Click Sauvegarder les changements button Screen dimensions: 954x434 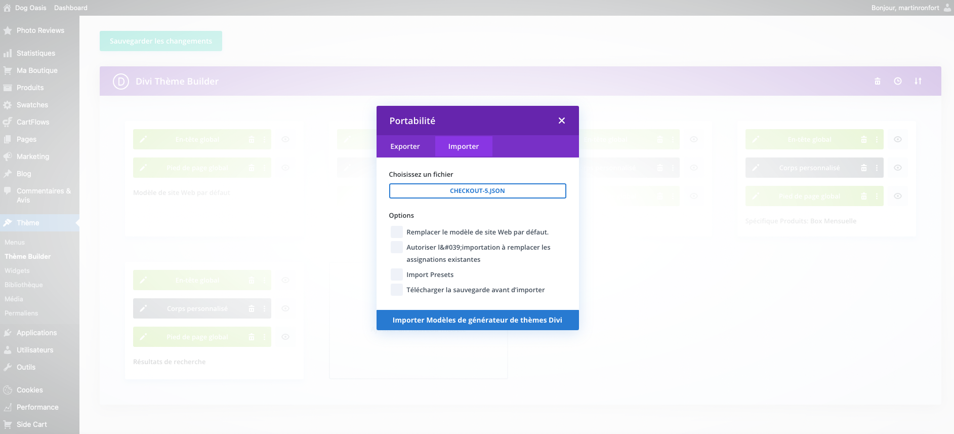coord(161,41)
